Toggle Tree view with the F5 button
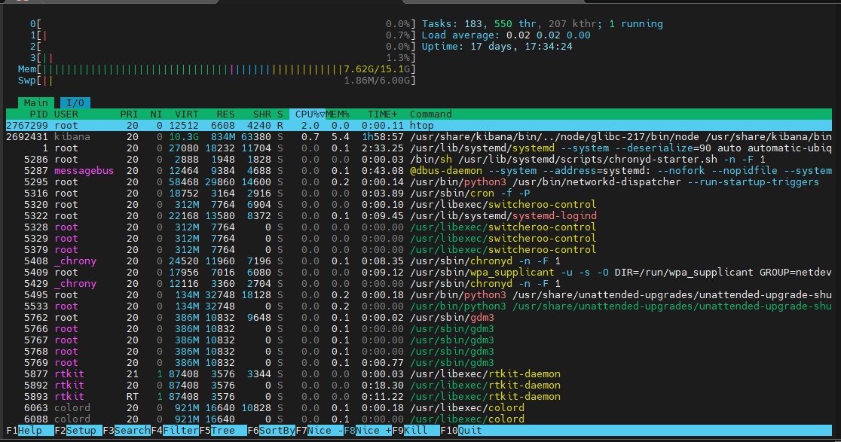This screenshot has width=841, height=442. [223, 430]
